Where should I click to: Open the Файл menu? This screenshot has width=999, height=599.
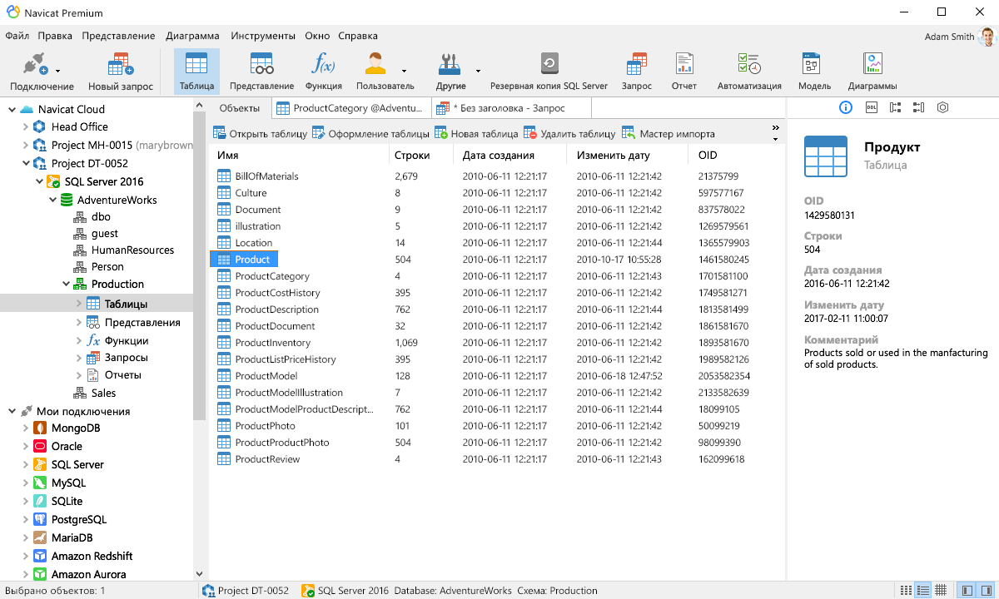tap(17, 36)
